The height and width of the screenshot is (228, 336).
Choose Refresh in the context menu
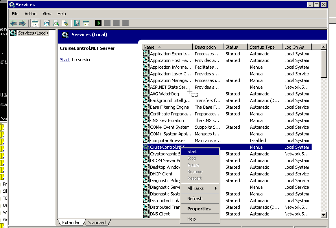(x=200, y=199)
